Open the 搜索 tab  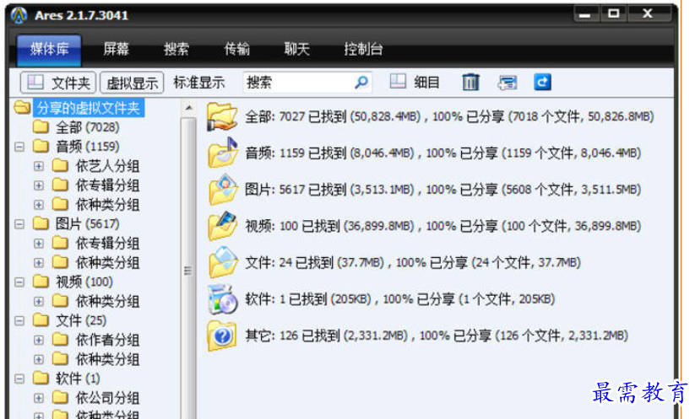(176, 49)
